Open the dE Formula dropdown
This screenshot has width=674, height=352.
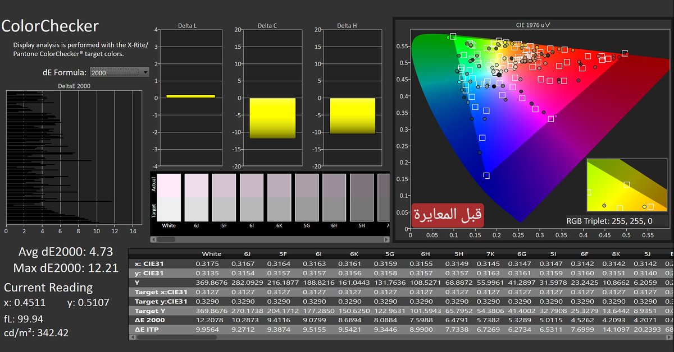pyautogui.click(x=120, y=72)
